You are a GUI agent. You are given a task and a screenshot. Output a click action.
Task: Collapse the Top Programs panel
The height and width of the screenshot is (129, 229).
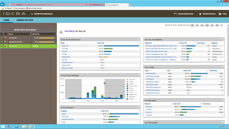[223, 122]
